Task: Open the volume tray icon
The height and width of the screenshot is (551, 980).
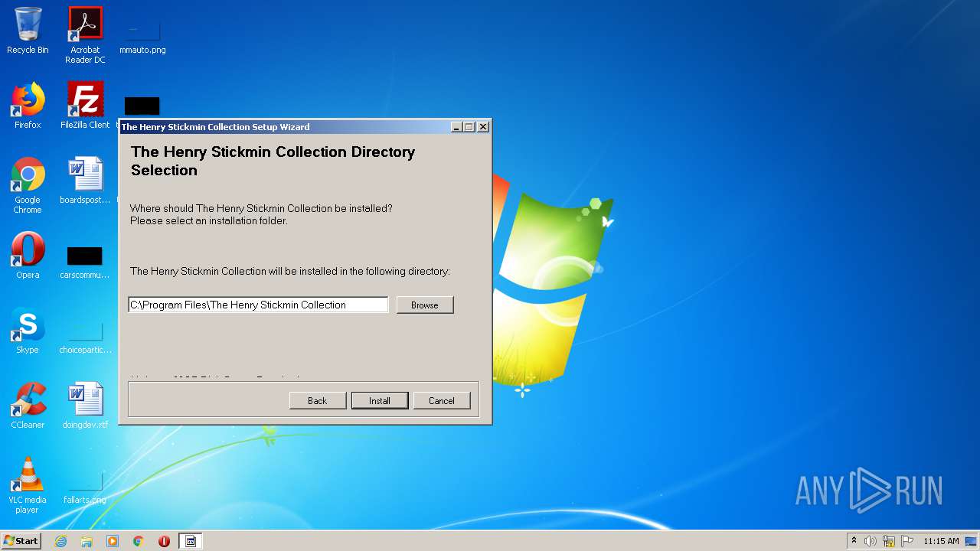Action: [x=871, y=541]
